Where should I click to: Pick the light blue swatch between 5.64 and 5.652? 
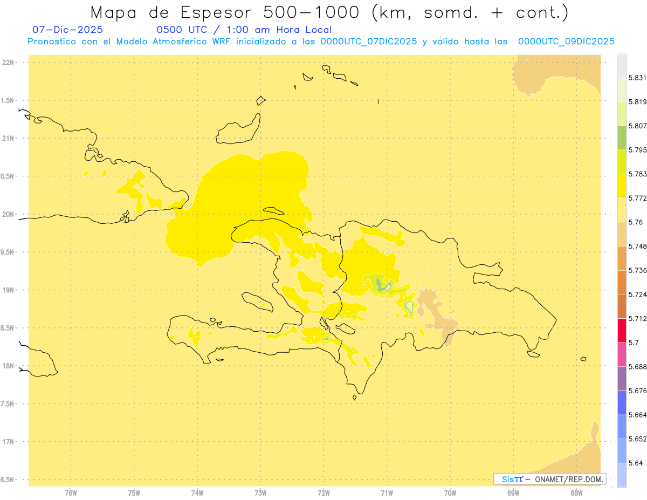coord(622,450)
